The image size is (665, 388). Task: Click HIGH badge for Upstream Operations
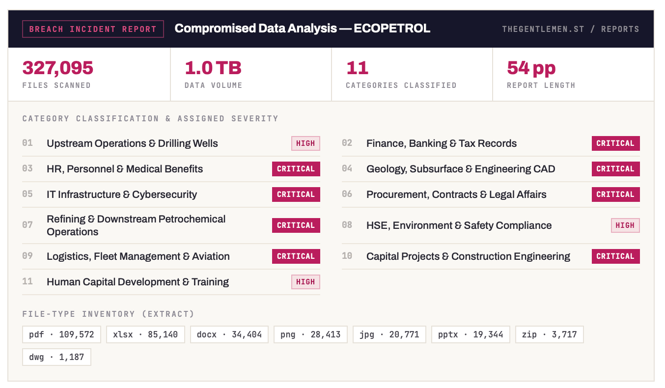(305, 143)
